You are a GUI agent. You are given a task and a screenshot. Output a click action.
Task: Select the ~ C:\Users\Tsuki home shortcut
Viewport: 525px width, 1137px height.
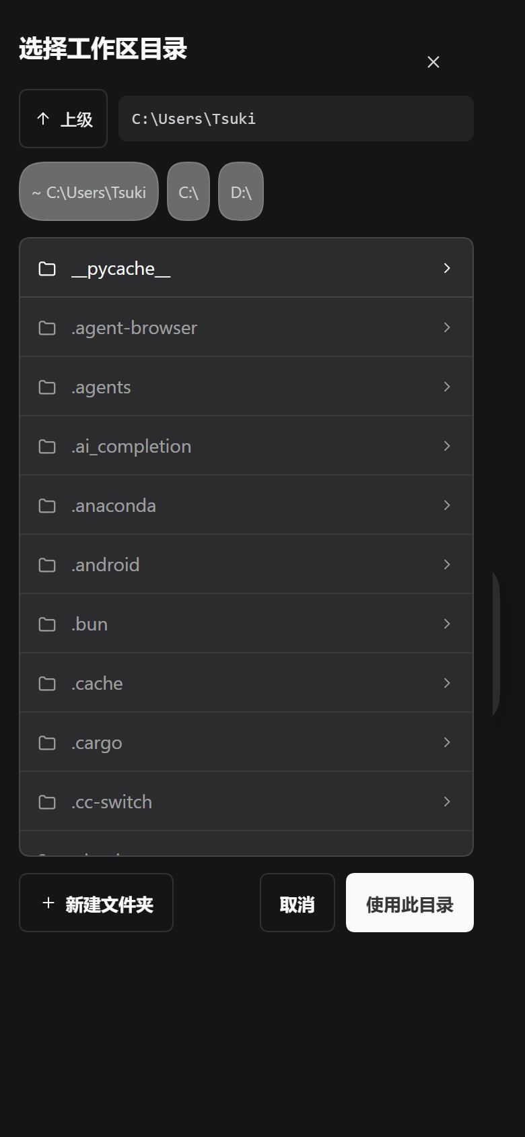point(89,191)
